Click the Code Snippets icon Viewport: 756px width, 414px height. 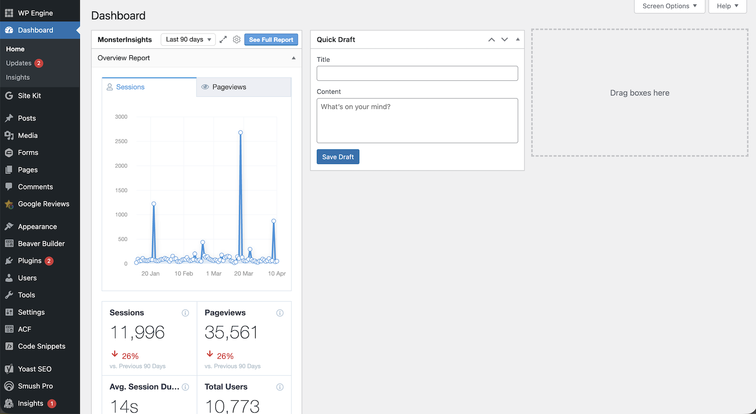(9, 346)
